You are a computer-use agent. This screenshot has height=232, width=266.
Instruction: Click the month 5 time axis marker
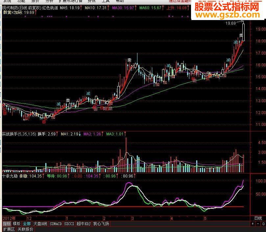pyautogui.click(x=205, y=218)
